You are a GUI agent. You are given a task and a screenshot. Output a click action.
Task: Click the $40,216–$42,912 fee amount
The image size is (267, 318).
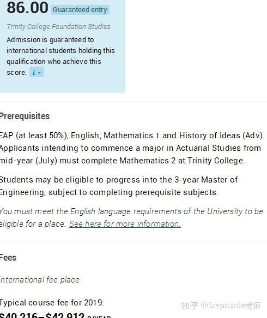42,315
